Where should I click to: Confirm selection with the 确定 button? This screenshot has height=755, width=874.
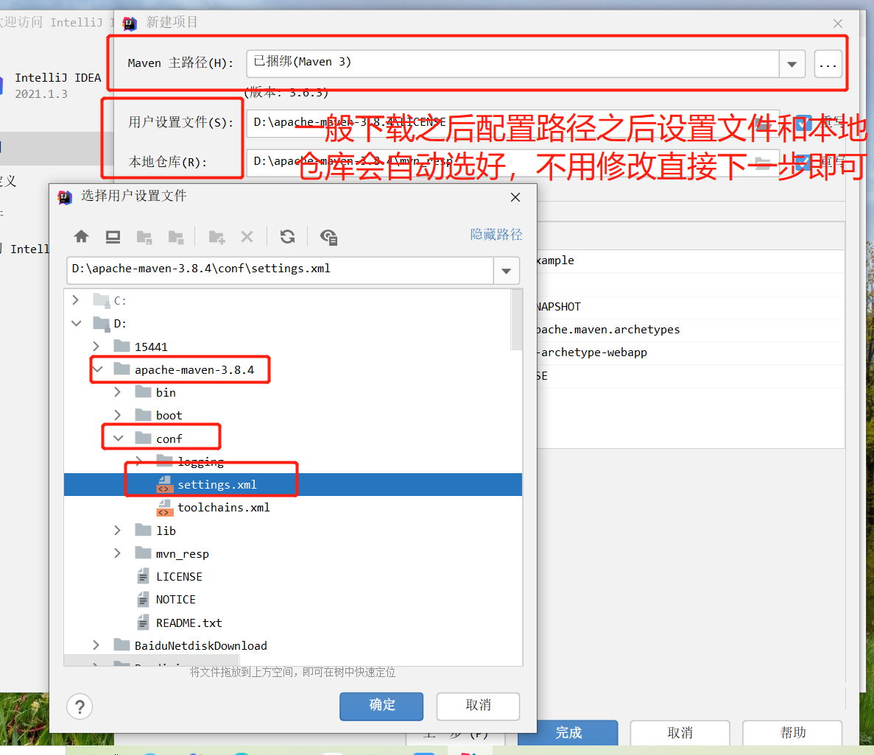pos(381,706)
